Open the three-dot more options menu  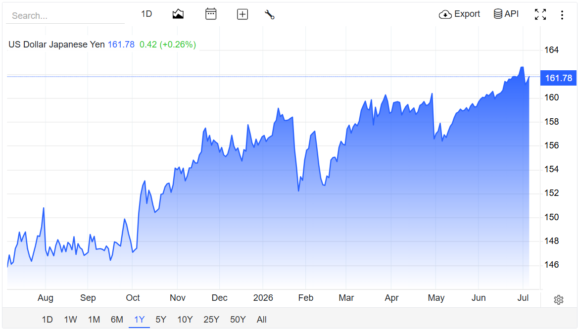click(x=562, y=15)
